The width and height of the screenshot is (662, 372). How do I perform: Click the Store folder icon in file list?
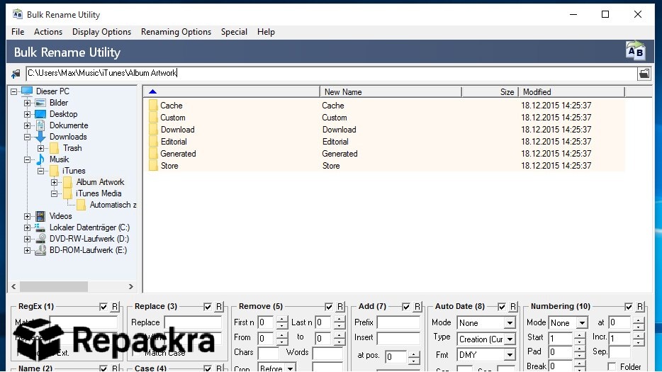pos(153,166)
